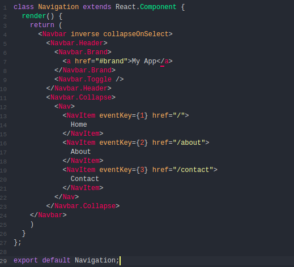Image resolution: width=294 pixels, height=267 pixels.
Task: Click the 'About' text on line 17
Action: point(81,152)
